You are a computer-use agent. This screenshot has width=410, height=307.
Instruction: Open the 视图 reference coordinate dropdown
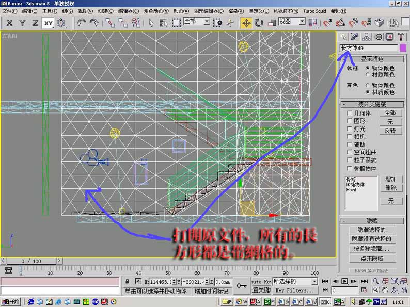click(x=292, y=22)
